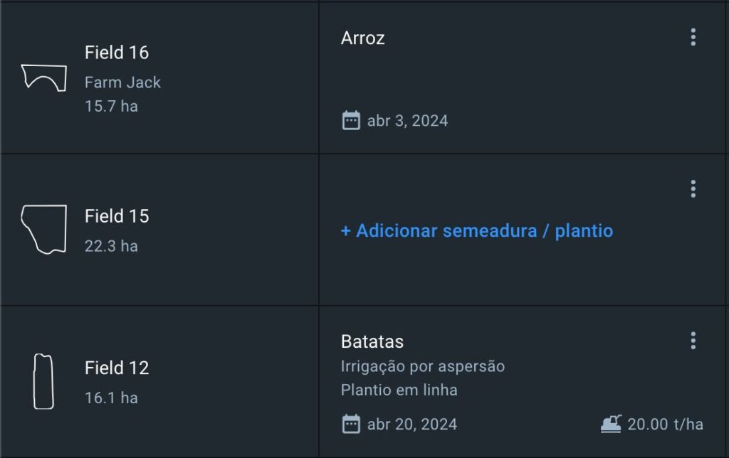Select the Field 12 name label
Viewport: 729px width, 458px height.
point(117,368)
